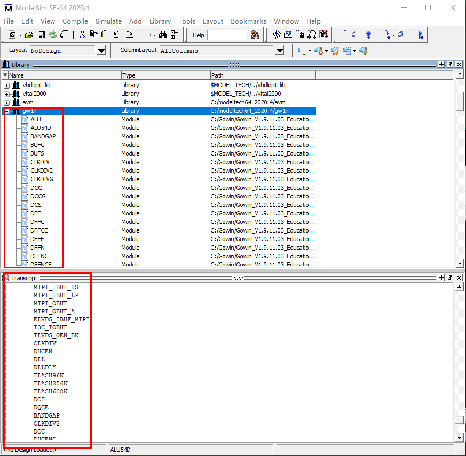
Task: Click the Compile toolbar icon
Action: coord(277,35)
